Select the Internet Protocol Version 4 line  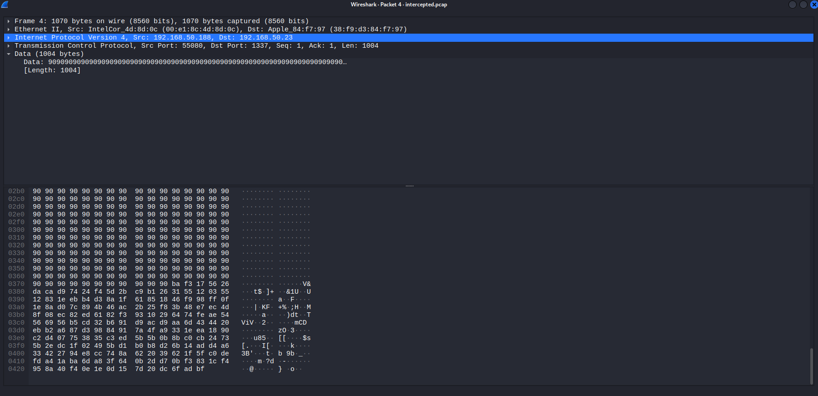409,38
